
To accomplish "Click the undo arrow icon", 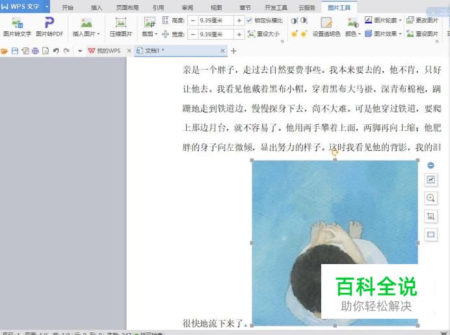I will click(x=56, y=51).
